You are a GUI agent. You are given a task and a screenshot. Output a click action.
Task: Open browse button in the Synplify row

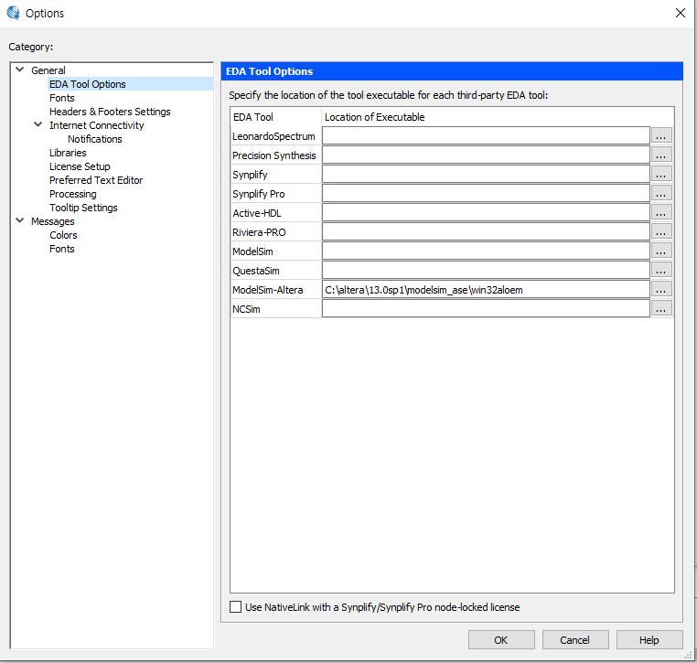[661, 174]
